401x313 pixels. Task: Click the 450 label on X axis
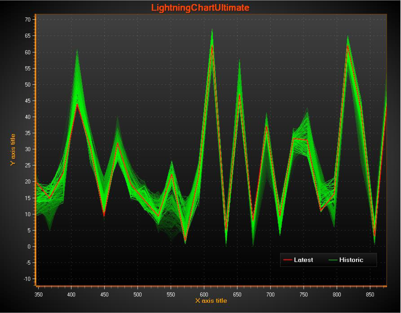click(104, 294)
